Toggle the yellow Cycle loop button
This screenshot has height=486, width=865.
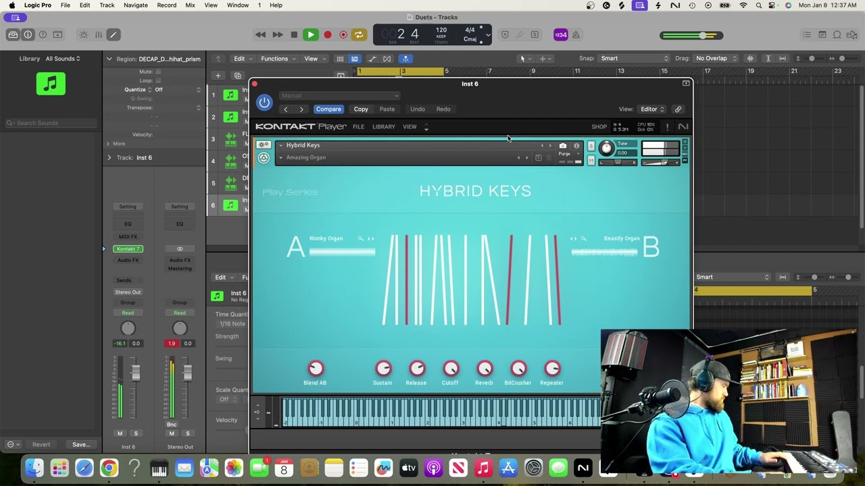point(359,34)
